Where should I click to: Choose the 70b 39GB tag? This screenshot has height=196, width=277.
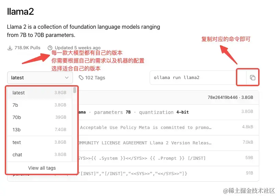point(39,117)
